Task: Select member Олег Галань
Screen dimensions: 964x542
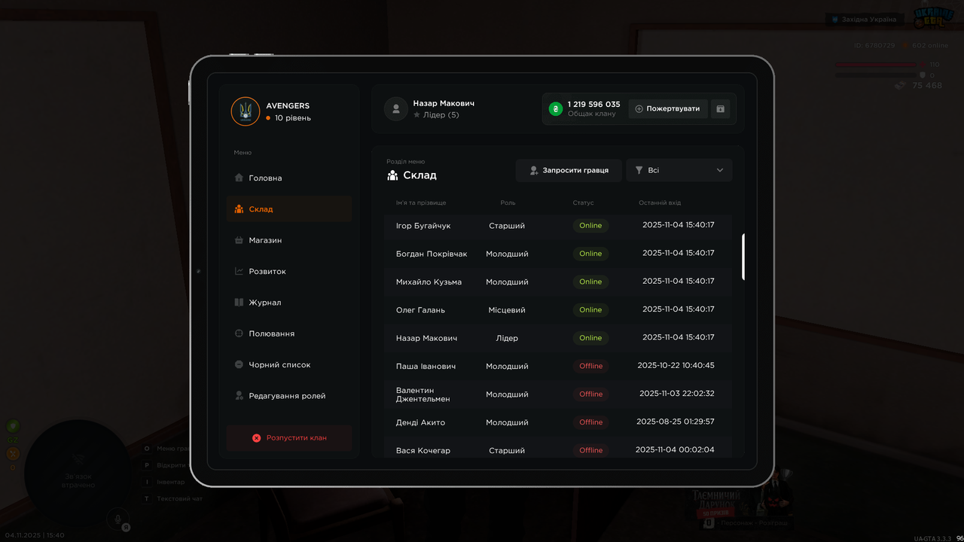Action: coord(557,310)
